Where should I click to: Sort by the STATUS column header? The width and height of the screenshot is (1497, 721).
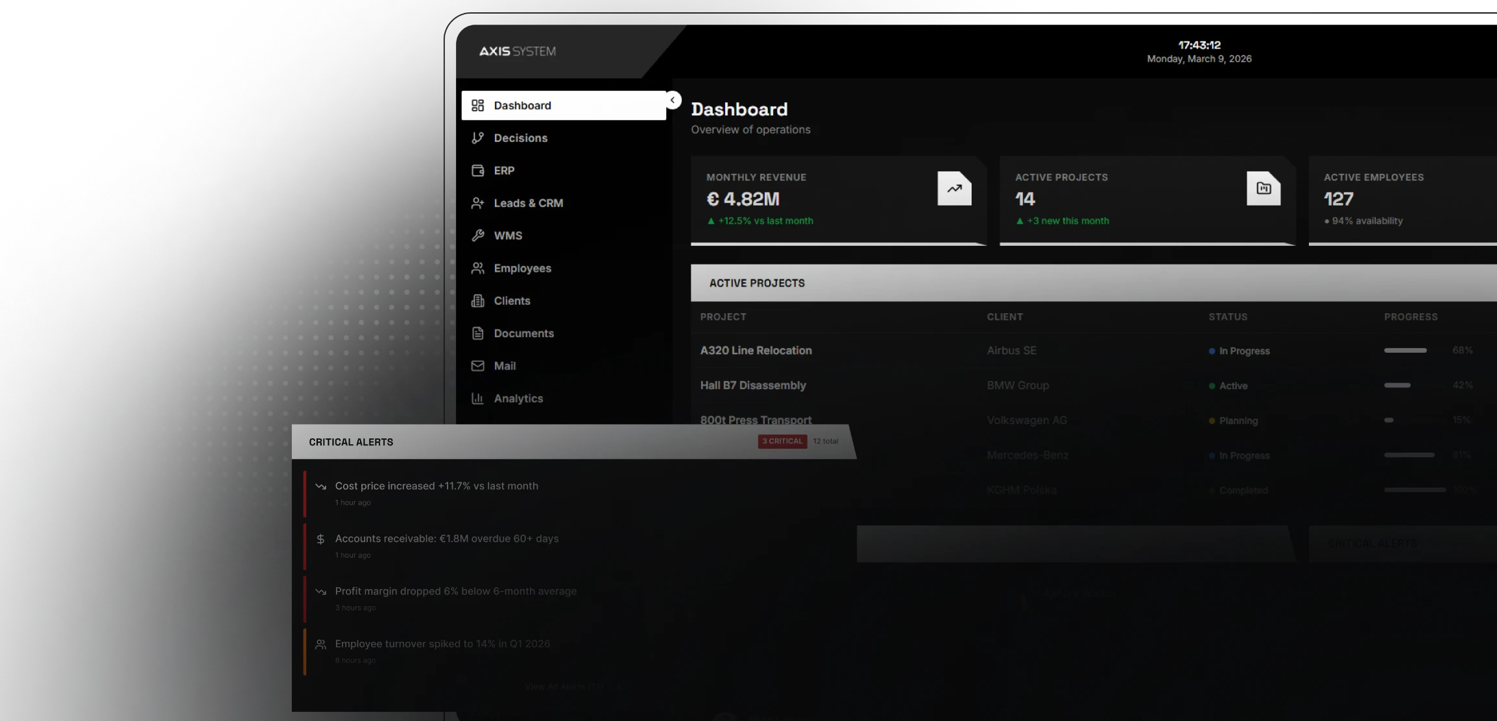(1227, 317)
